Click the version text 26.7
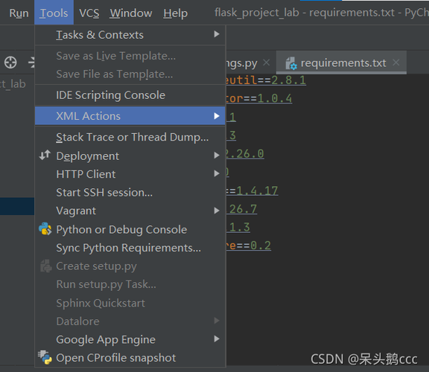This screenshot has width=429, height=372. point(243,209)
